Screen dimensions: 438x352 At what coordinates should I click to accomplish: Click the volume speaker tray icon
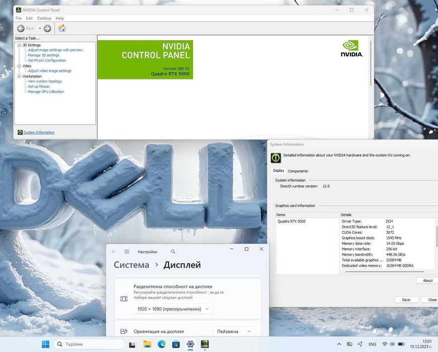(x=392, y=344)
